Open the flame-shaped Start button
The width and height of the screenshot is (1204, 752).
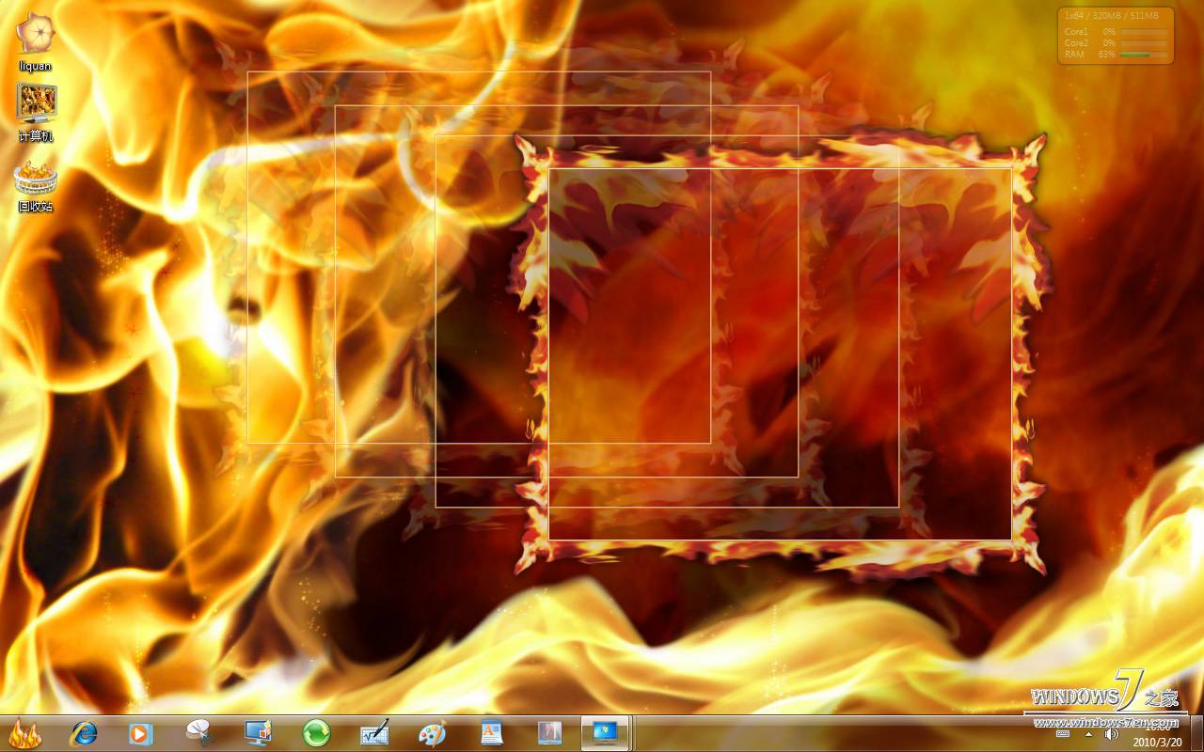tap(24, 733)
